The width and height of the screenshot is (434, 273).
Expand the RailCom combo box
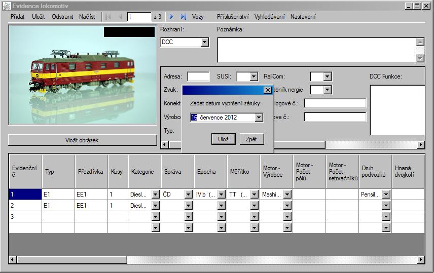click(327, 77)
